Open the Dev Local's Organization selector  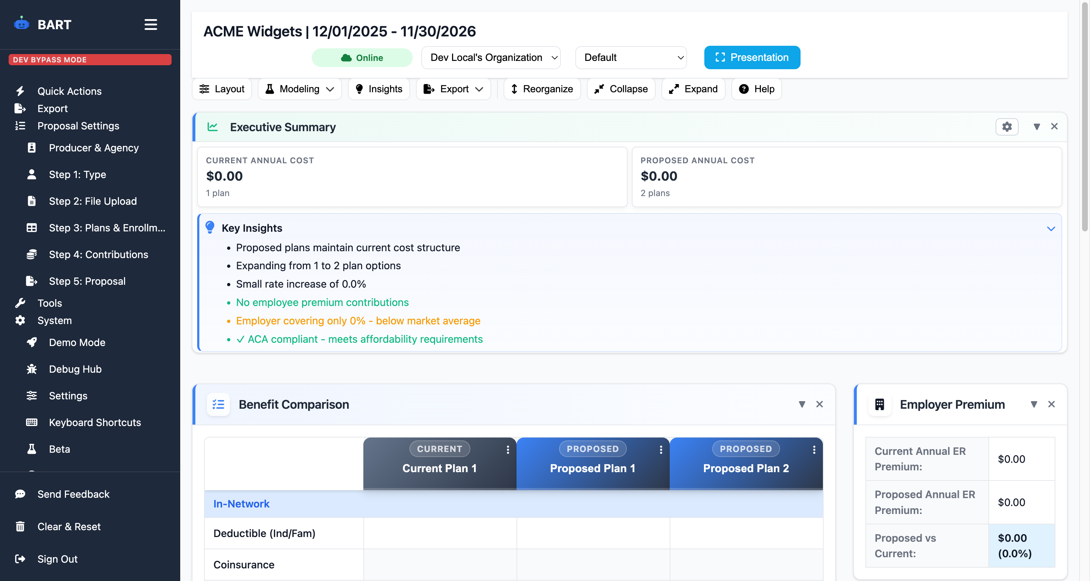(x=491, y=58)
